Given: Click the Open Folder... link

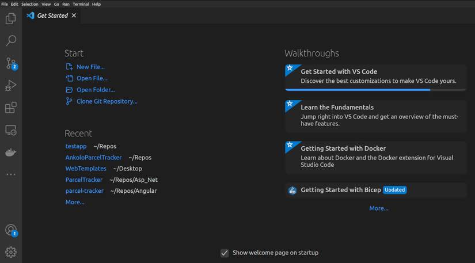Looking at the screenshot, I should pos(96,90).
